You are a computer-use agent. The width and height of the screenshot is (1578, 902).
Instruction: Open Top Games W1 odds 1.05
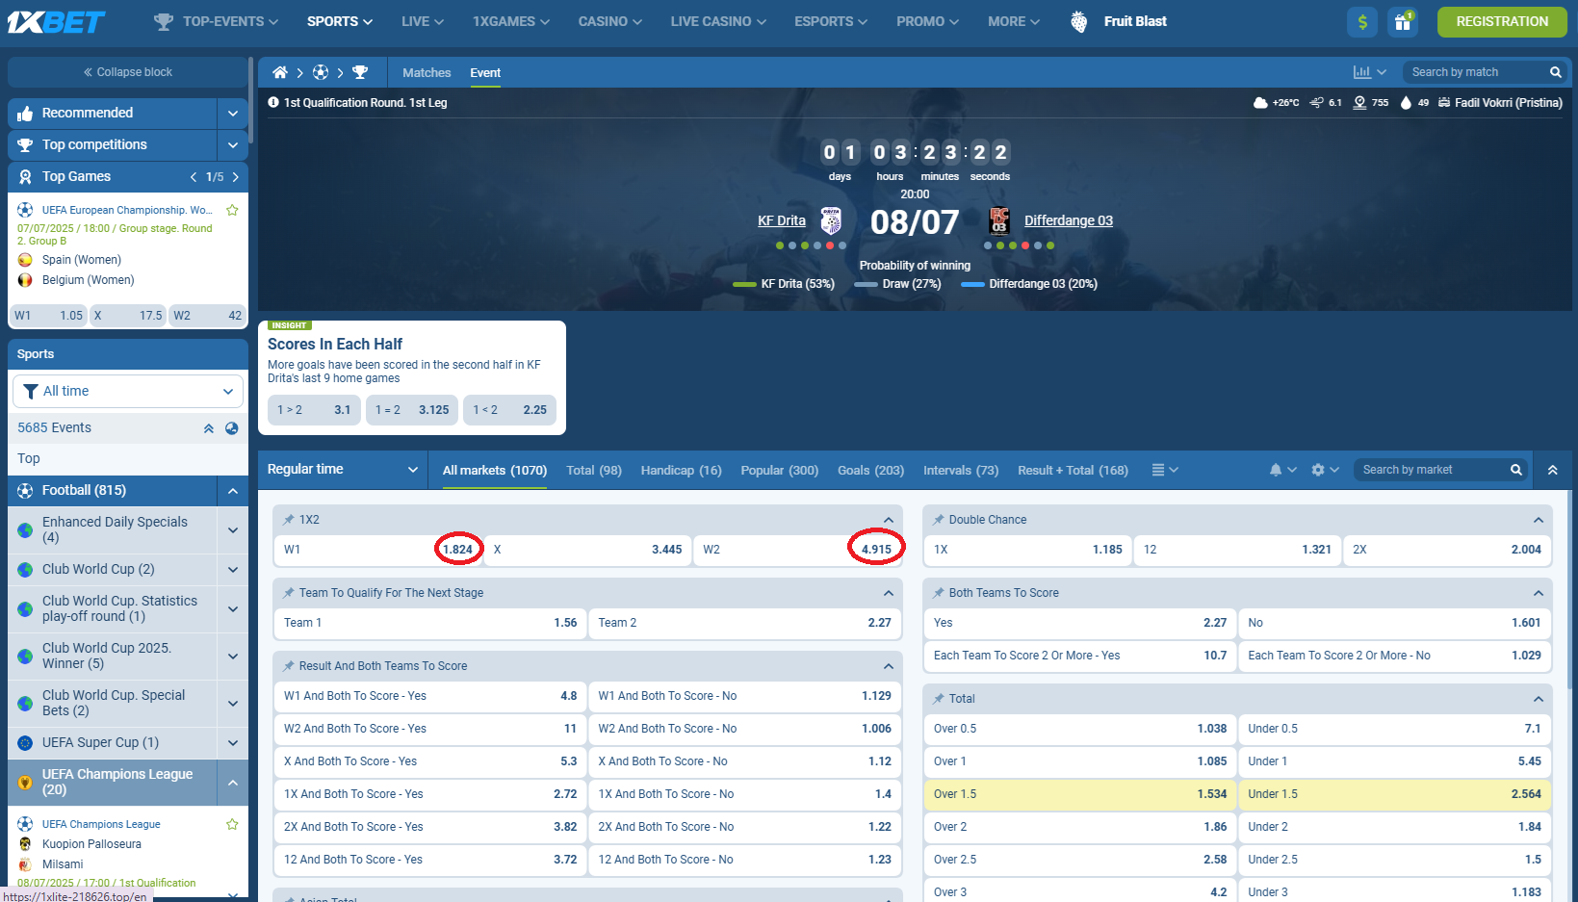point(48,316)
